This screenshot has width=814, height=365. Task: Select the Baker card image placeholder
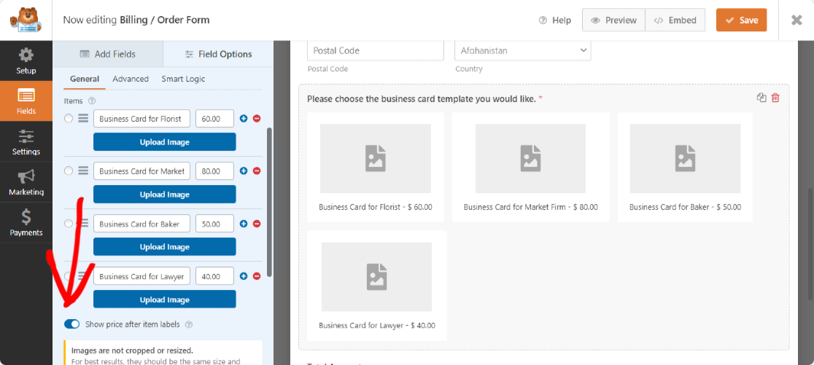(x=685, y=158)
